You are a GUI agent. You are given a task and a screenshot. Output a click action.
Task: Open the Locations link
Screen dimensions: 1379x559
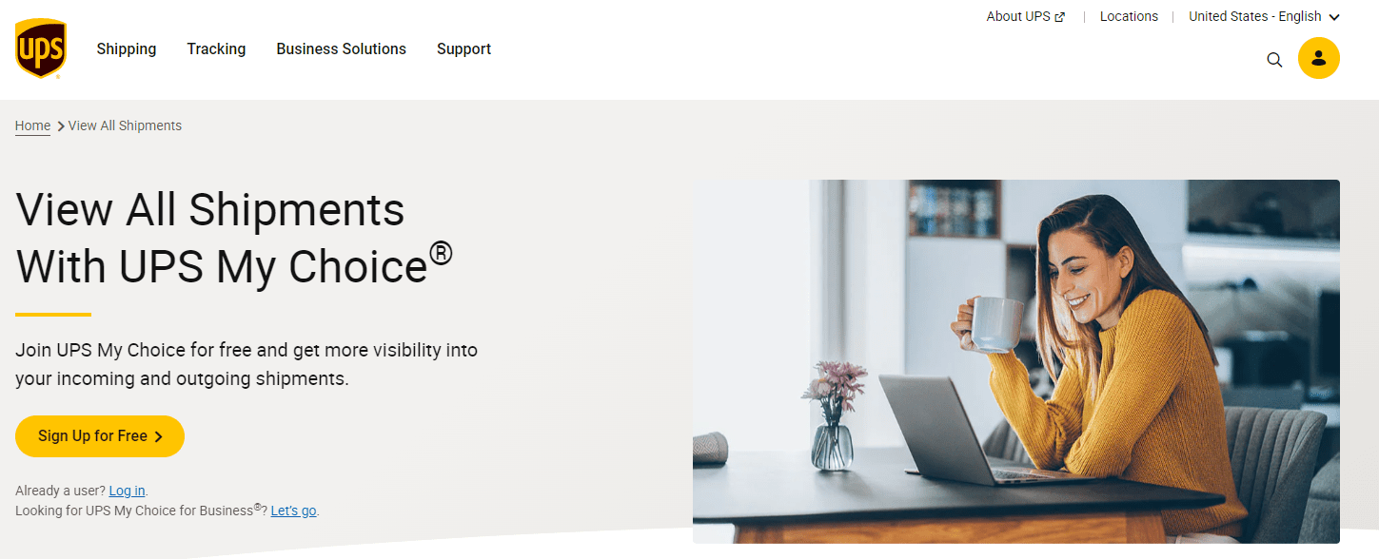[x=1129, y=16]
